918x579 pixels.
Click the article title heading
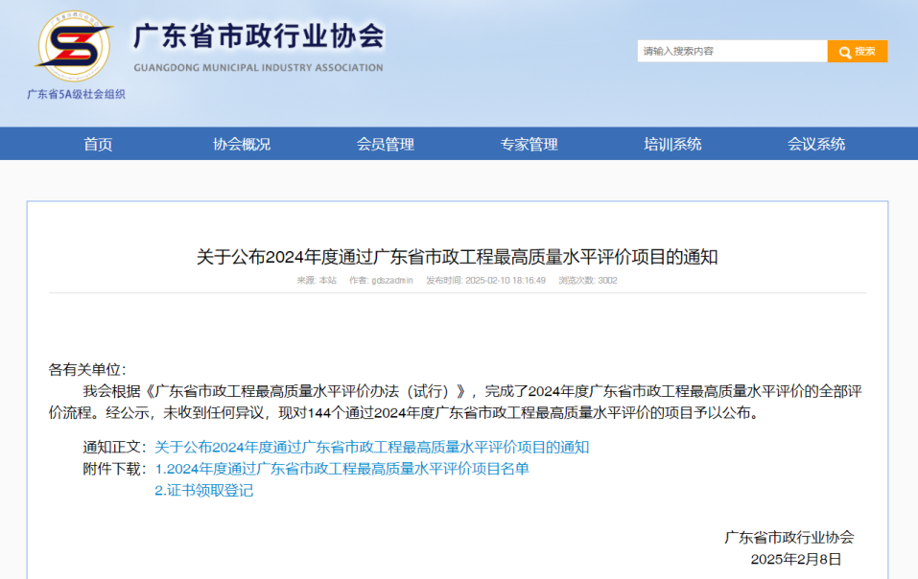tap(457, 257)
